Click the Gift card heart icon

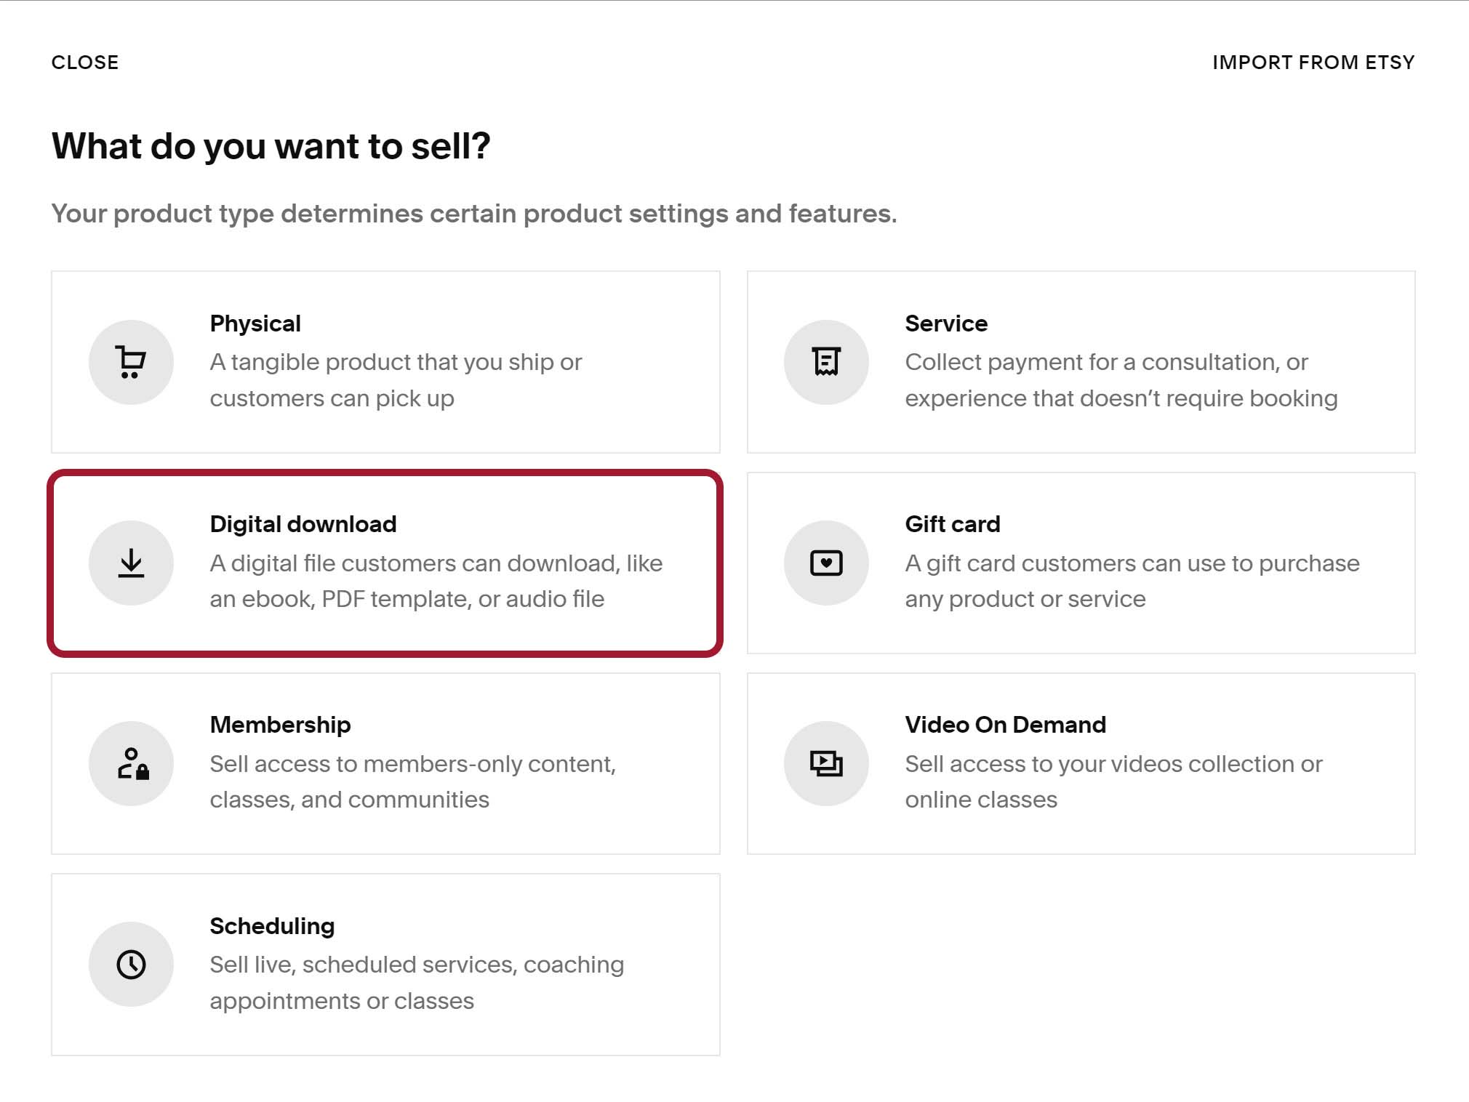pyautogui.click(x=826, y=563)
